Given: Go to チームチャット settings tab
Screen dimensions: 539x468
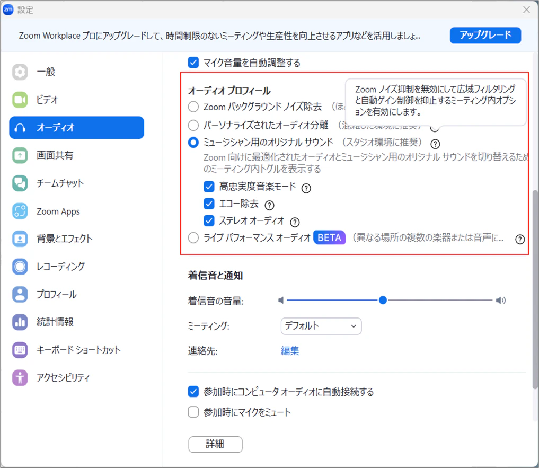Looking at the screenshot, I should click(77, 183).
